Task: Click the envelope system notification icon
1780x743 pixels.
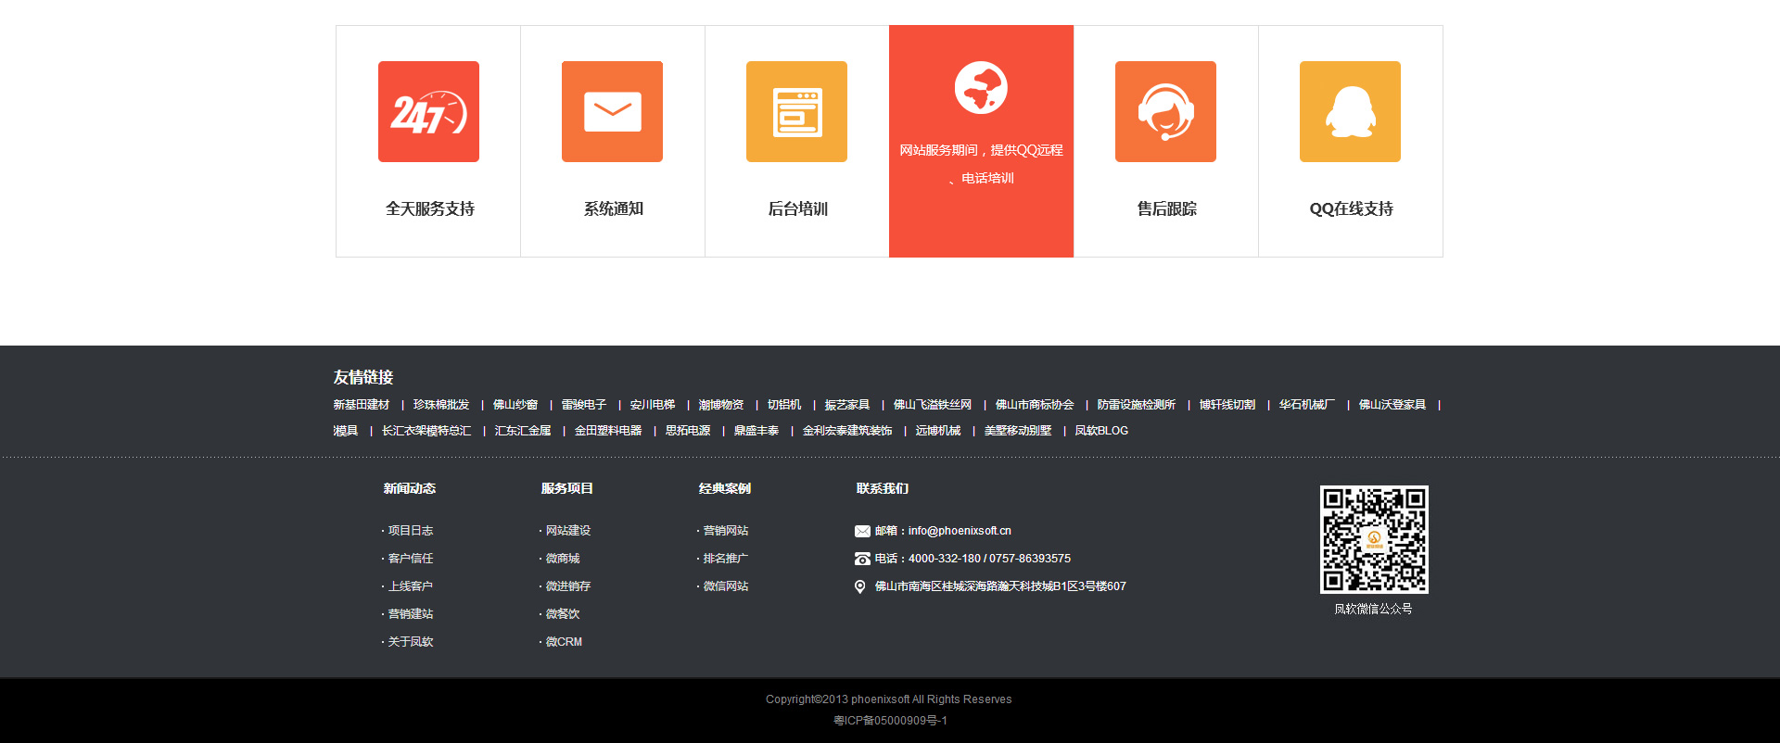Action: (x=612, y=112)
